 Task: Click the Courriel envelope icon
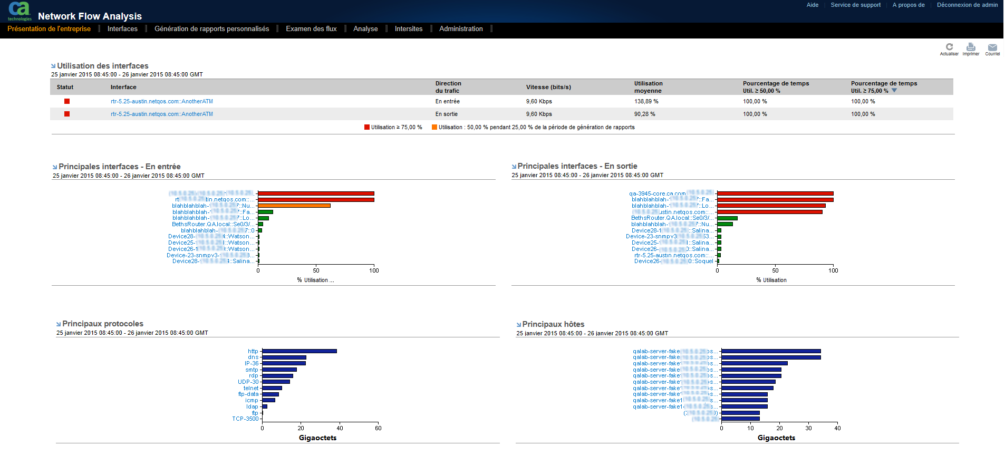[x=992, y=47]
